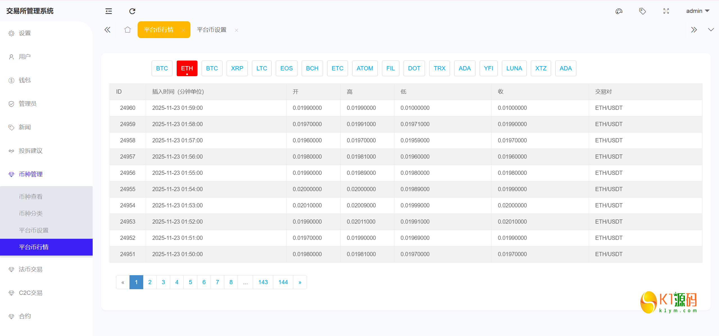Click the tag icon in the top bar
Image resolution: width=719 pixels, height=336 pixels.
tap(642, 11)
